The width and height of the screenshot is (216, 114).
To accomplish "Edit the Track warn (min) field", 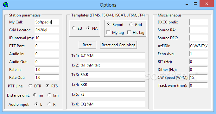I will pos(199,85).
